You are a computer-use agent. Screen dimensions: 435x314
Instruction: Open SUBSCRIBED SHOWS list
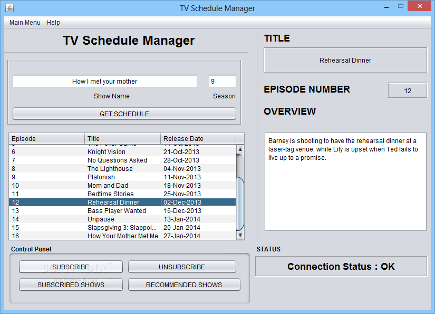pyautogui.click(x=71, y=285)
